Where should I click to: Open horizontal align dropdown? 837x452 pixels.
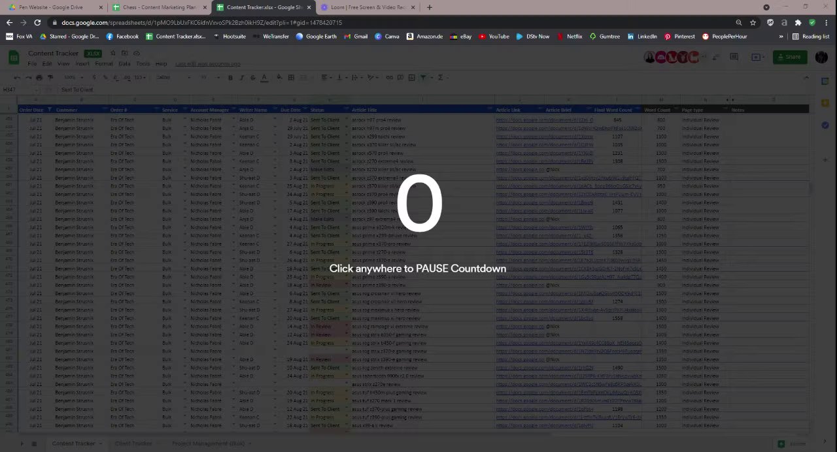(x=326, y=77)
